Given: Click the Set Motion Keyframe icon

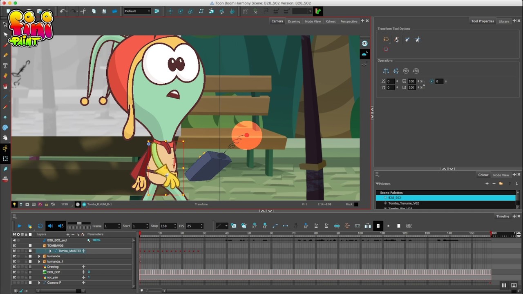Looking at the screenshot, I should (275, 226).
